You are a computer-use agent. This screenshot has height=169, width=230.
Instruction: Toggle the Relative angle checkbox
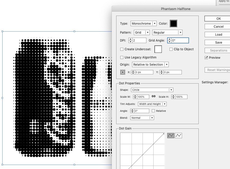(x=153, y=111)
